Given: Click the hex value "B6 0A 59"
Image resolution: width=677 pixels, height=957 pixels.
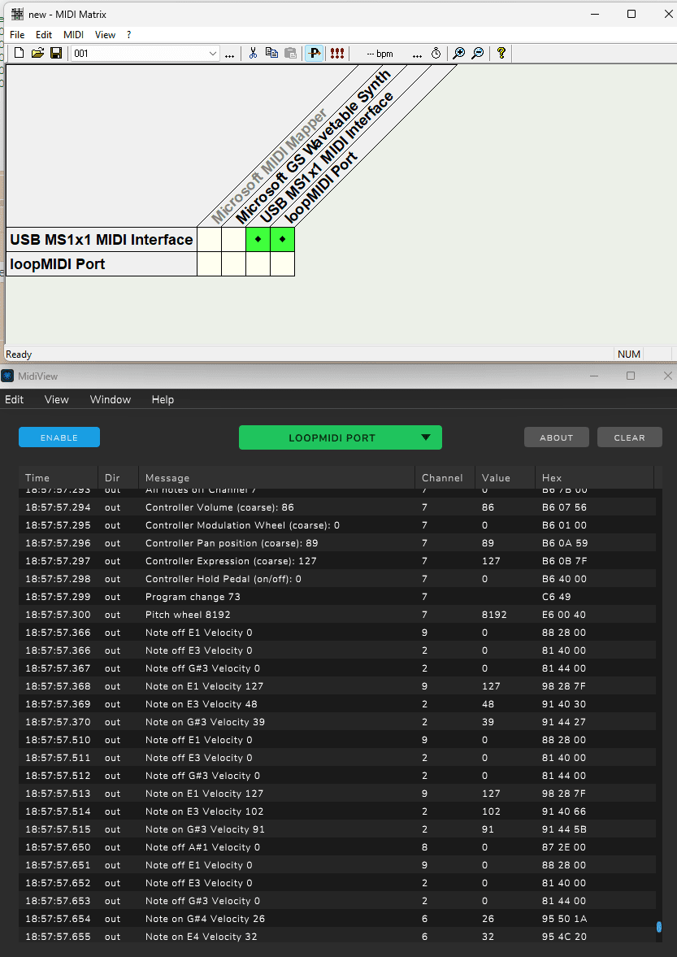Looking at the screenshot, I should [564, 543].
